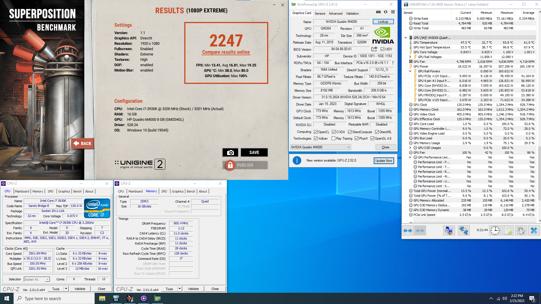Click the GPU-Z refresh icon
This screenshot has height=304, width=541.
tap(385, 12)
